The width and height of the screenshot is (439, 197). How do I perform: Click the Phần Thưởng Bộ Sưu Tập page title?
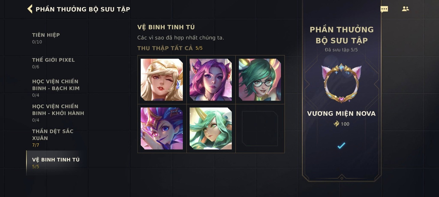tap(83, 9)
